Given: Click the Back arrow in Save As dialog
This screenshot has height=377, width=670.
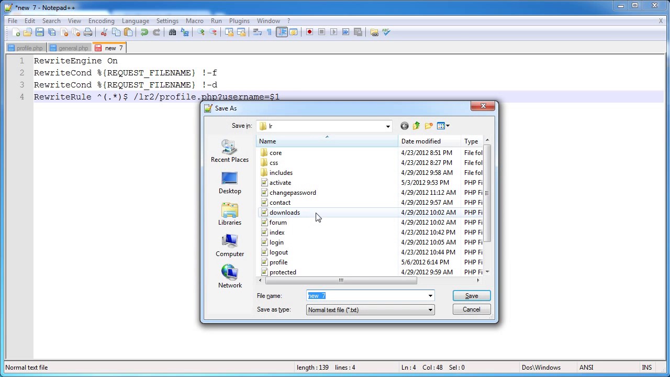Looking at the screenshot, I should (404, 126).
